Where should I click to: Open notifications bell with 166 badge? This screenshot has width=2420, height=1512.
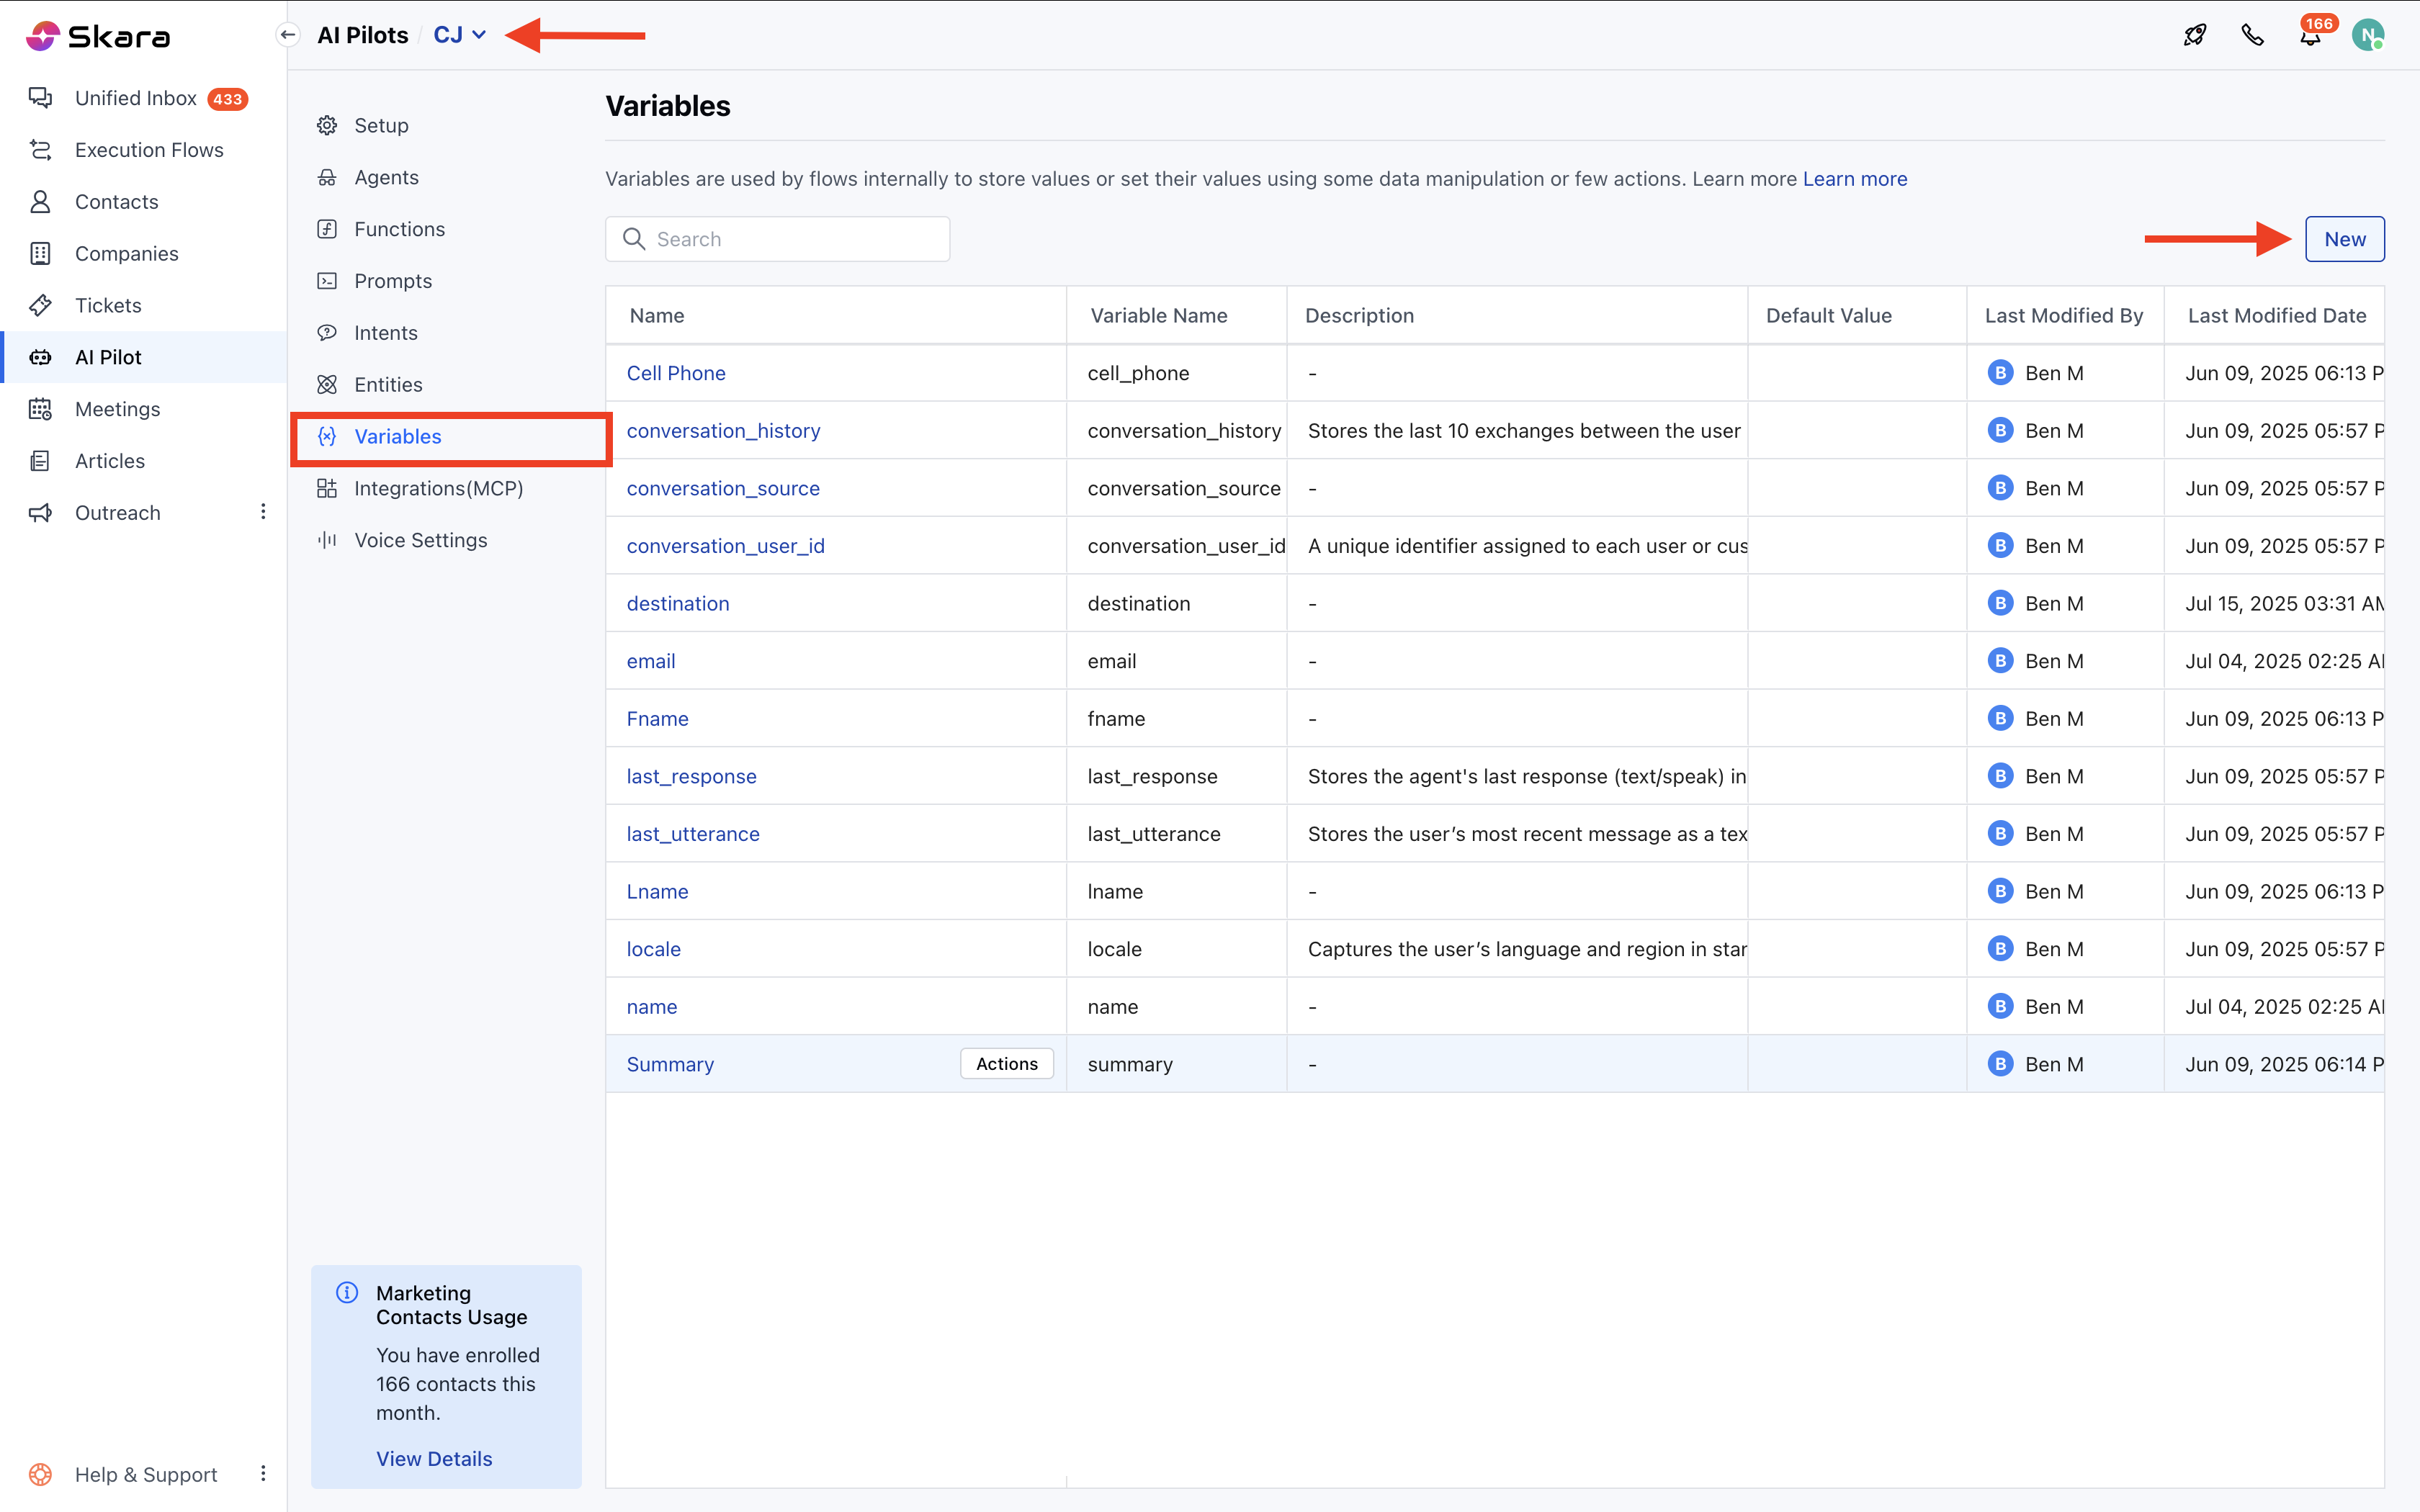[2309, 37]
